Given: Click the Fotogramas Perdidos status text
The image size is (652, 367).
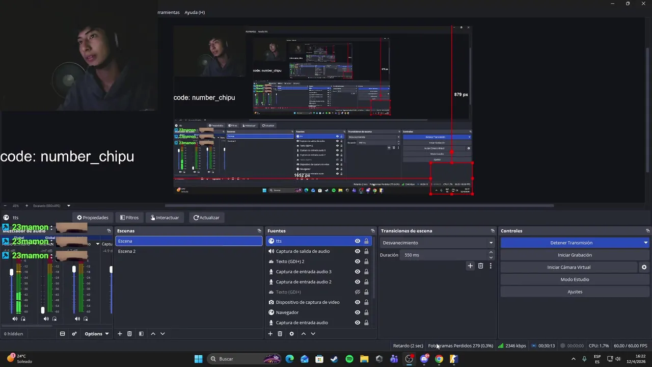Looking at the screenshot, I should 460,346.
